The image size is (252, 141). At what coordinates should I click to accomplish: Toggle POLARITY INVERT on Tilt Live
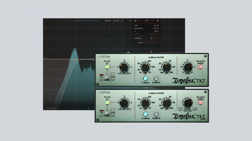pos(200,103)
